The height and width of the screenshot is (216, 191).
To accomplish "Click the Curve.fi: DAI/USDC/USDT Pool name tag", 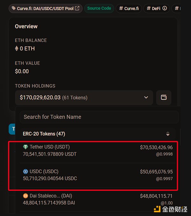I will (x=45, y=9).
